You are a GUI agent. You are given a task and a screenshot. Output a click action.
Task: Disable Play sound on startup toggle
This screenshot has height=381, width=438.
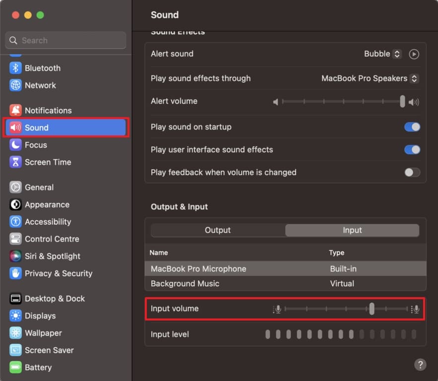point(412,127)
